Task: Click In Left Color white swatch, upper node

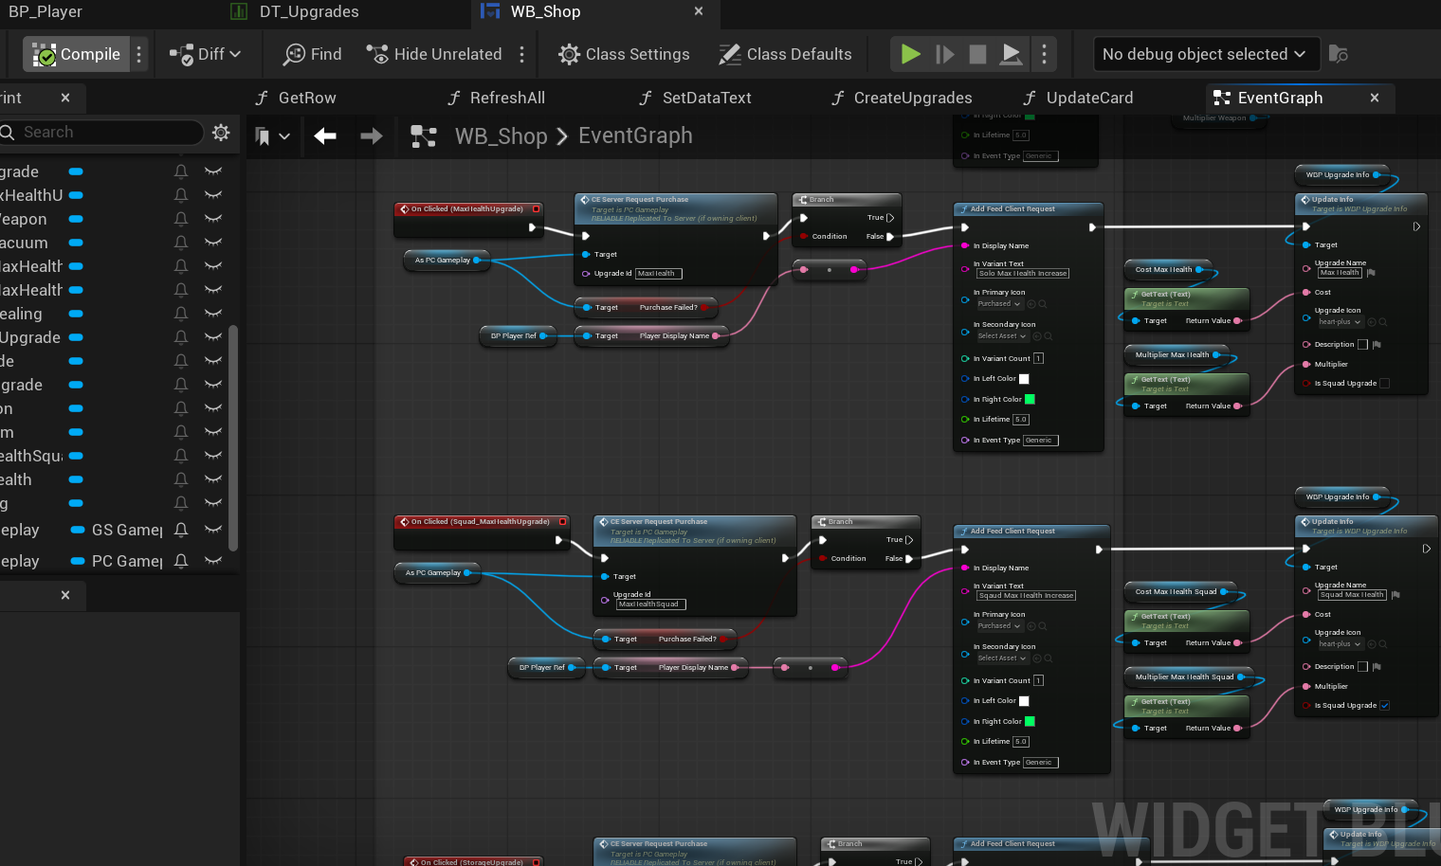Action: coord(1024,379)
